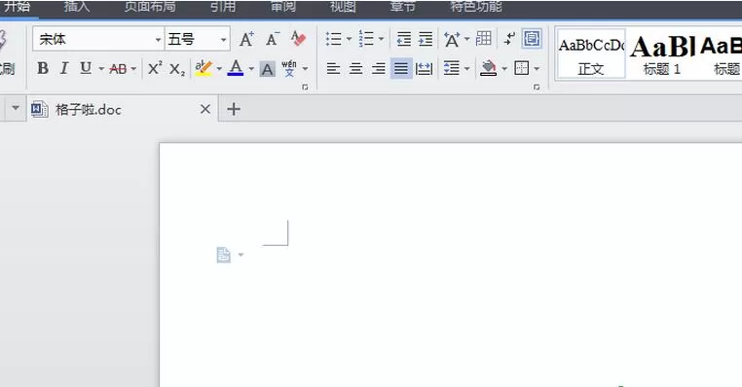The height and width of the screenshot is (387, 742).
Task: Align text right
Action: [378, 69]
